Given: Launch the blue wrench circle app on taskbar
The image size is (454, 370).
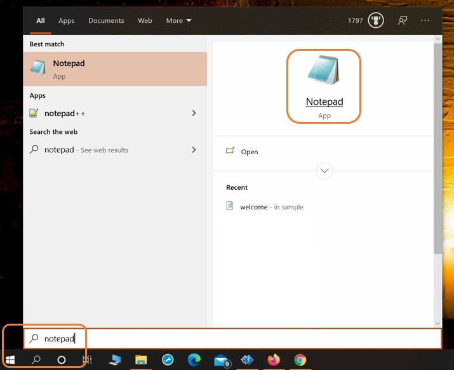Looking at the screenshot, I should click(x=168, y=360).
